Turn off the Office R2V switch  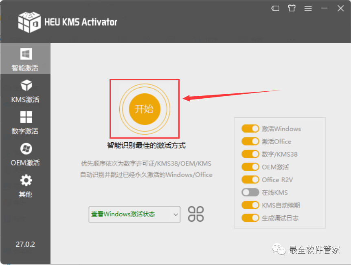(x=250, y=180)
